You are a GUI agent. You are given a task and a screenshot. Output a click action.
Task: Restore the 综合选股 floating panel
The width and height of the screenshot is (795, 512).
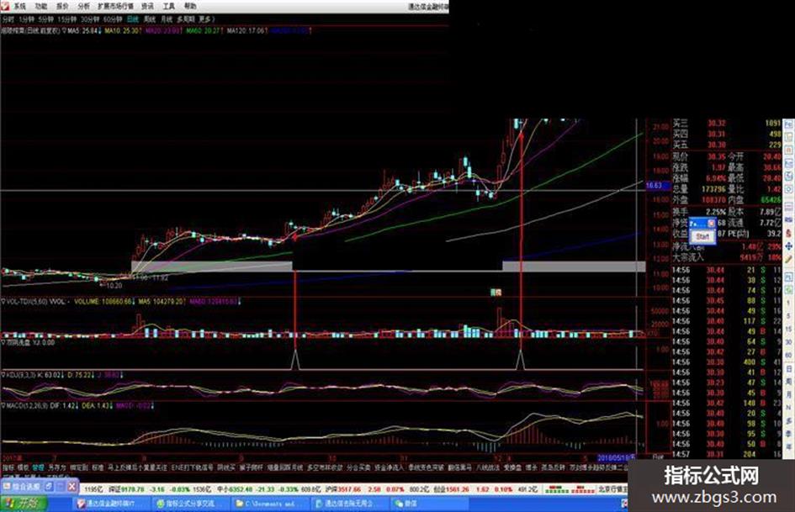point(49,487)
